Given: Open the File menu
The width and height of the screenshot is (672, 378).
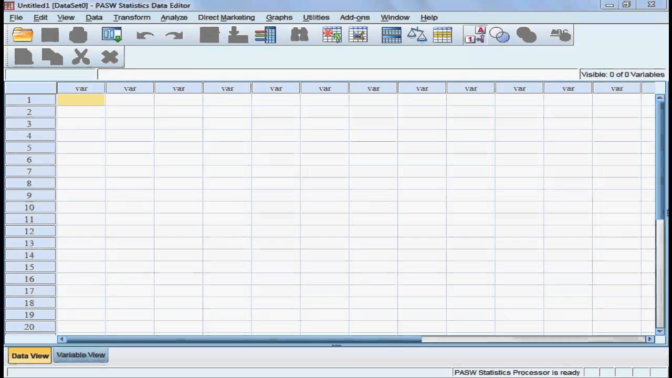Looking at the screenshot, I should pyautogui.click(x=16, y=17).
